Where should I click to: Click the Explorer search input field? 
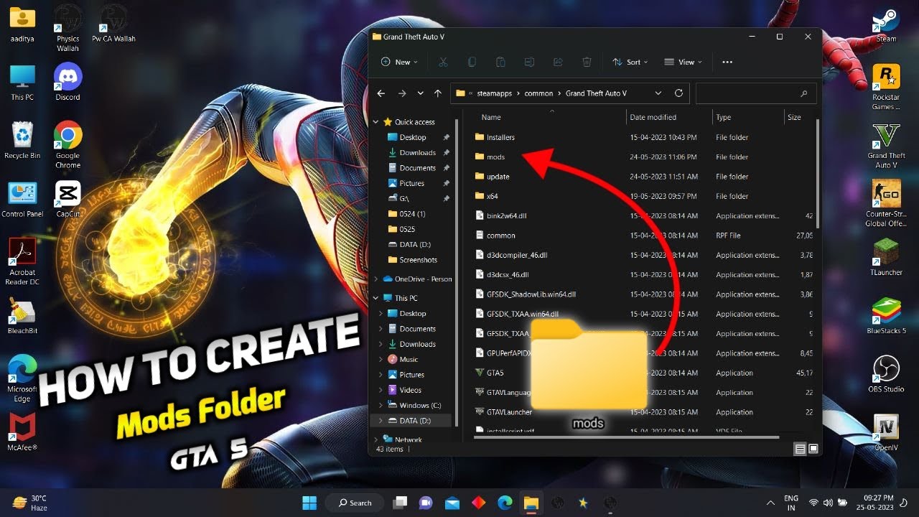(755, 93)
